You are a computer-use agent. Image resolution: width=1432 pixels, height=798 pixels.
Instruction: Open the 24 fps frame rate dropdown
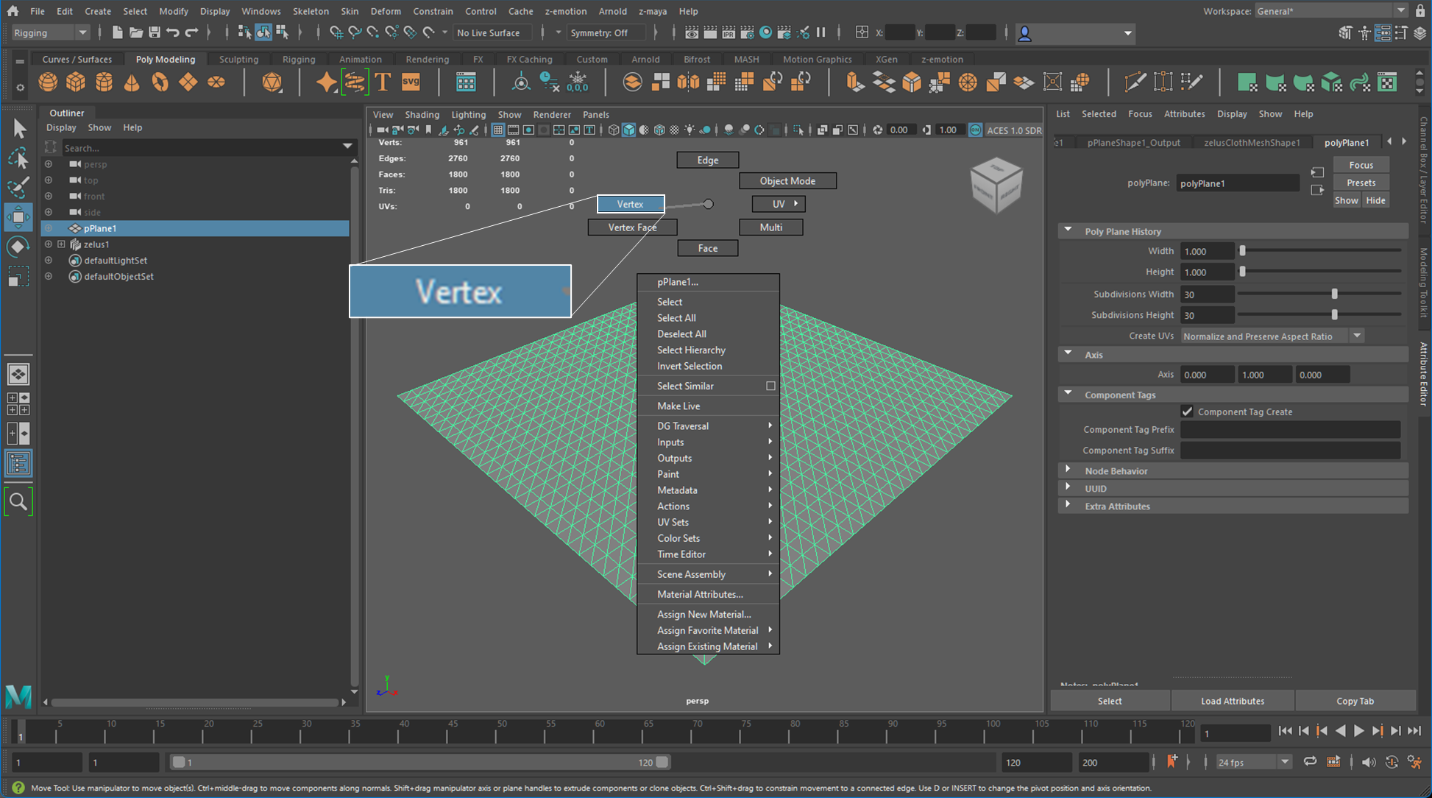coord(1254,762)
